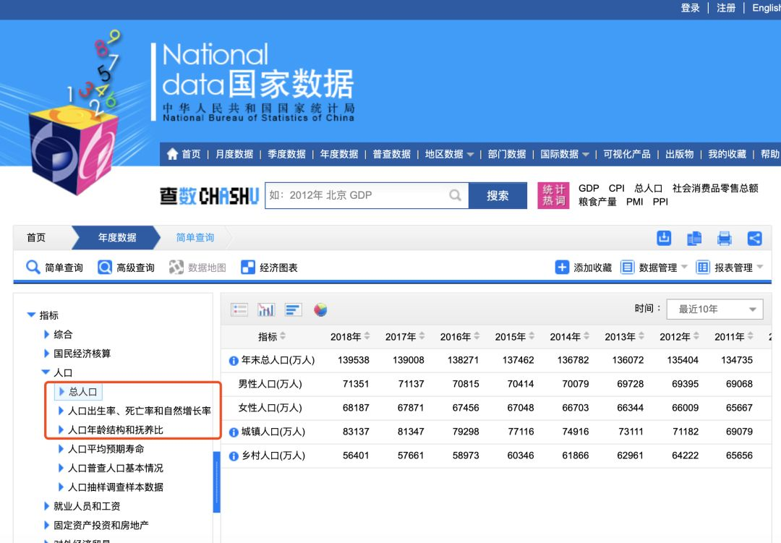This screenshot has height=543, width=781.
Task: Select 人口年龄结构和抚养比 item
Action: pos(116,430)
